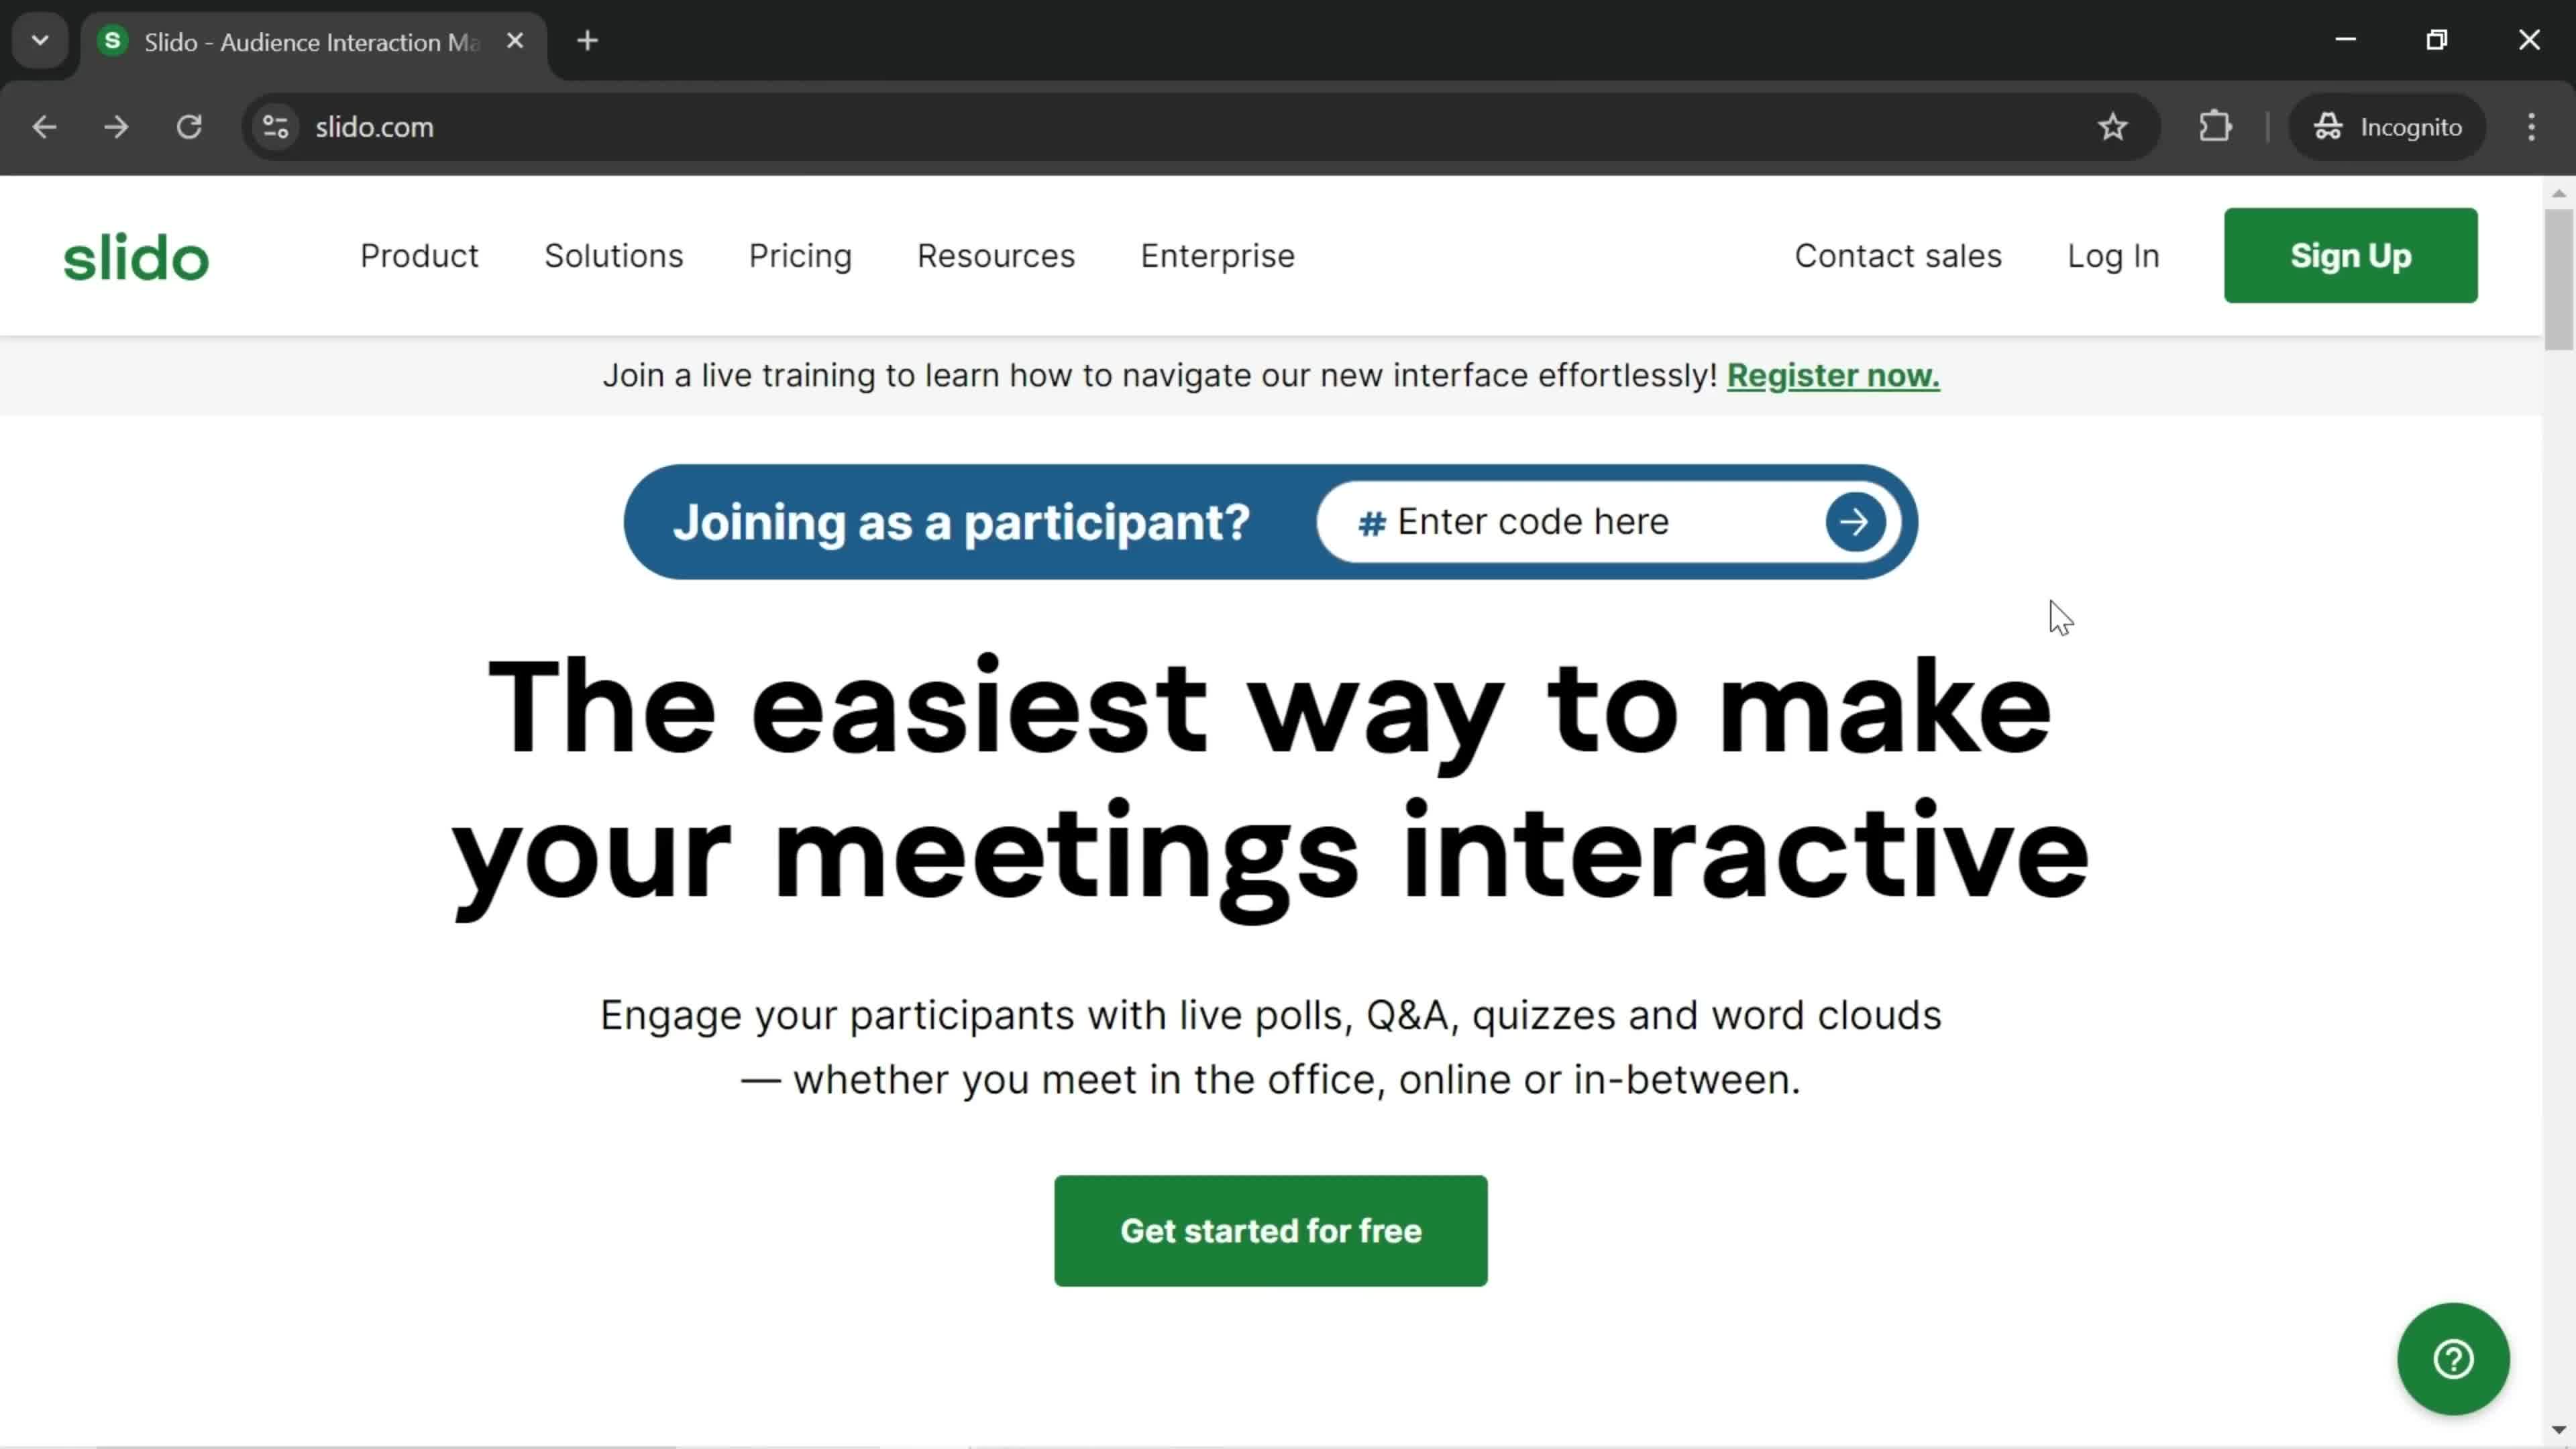2576x1449 pixels.
Task: Expand the Solutions navigation menu
Action: coord(612,255)
